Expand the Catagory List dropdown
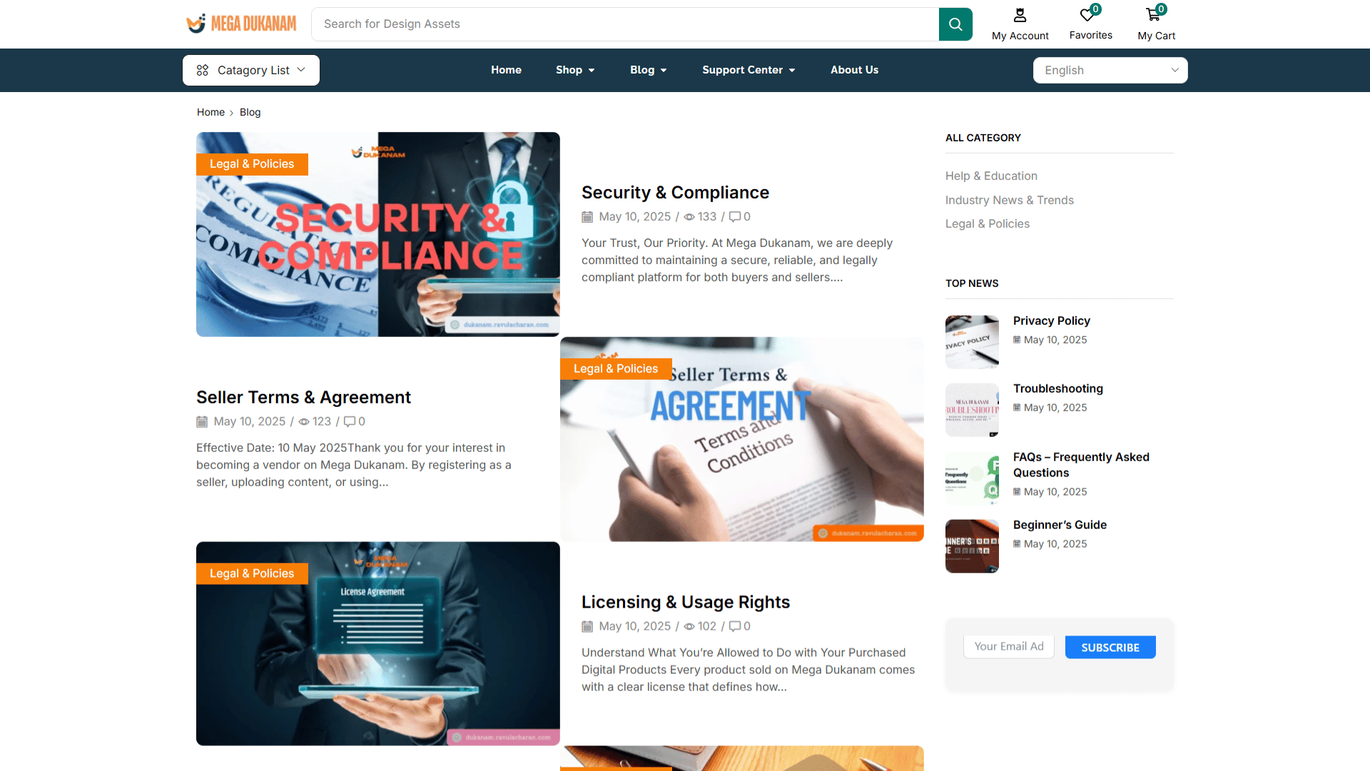The height and width of the screenshot is (771, 1370). tap(251, 70)
